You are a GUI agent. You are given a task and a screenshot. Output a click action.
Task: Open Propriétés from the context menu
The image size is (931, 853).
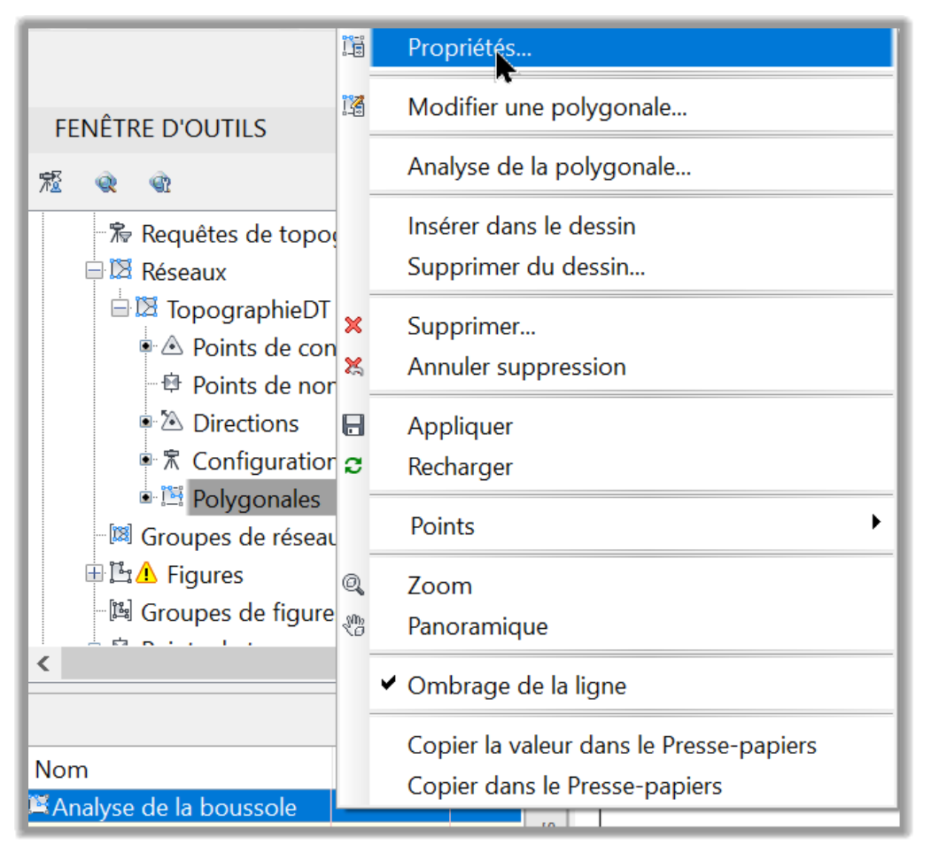point(632,48)
